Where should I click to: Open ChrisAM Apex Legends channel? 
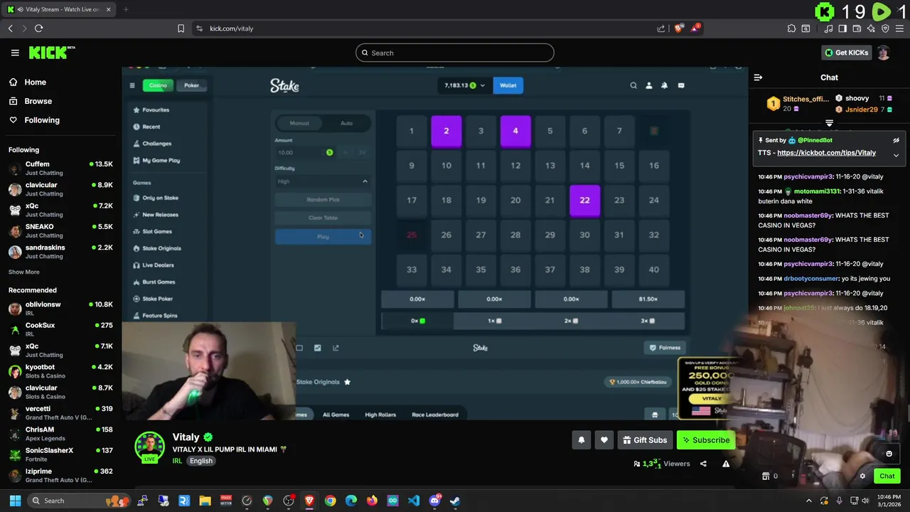click(60, 434)
